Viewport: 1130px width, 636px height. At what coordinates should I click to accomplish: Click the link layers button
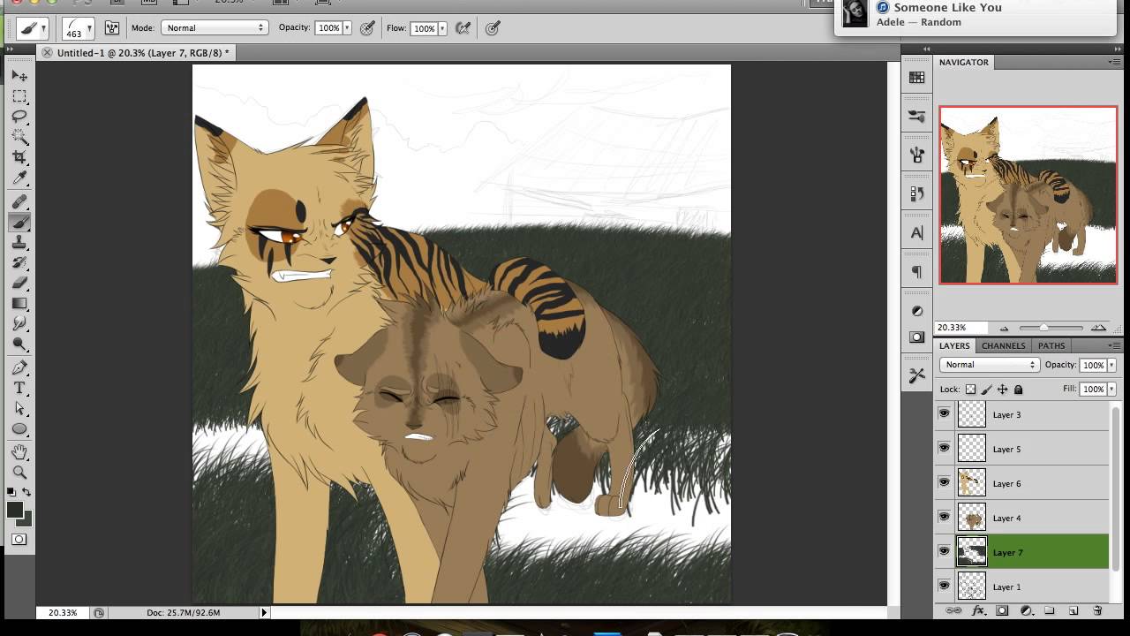(953, 610)
